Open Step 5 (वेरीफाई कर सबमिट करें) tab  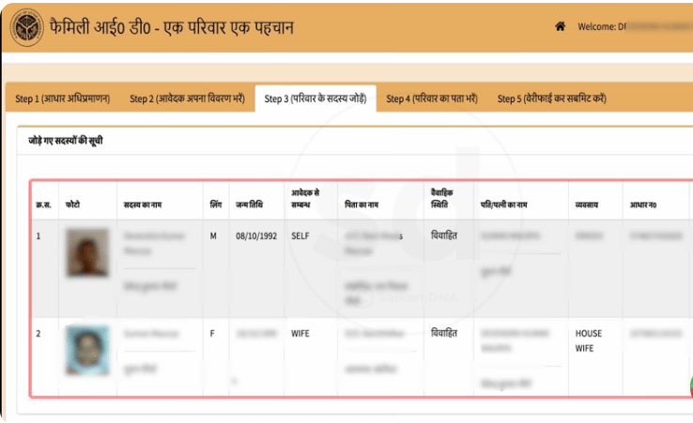pos(551,98)
